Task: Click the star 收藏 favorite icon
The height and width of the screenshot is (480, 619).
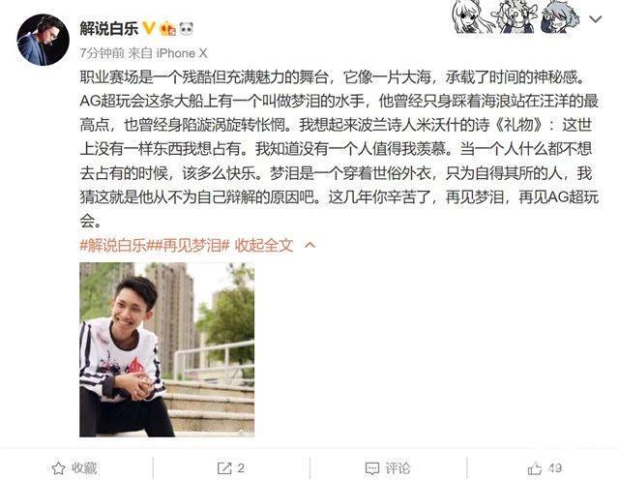Action: pos(58,468)
